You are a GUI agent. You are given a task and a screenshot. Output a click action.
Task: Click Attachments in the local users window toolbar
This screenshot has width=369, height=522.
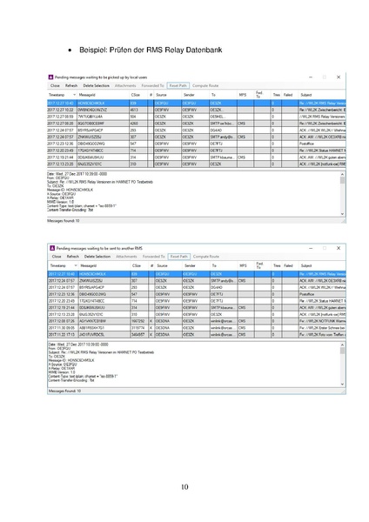[x=125, y=85]
